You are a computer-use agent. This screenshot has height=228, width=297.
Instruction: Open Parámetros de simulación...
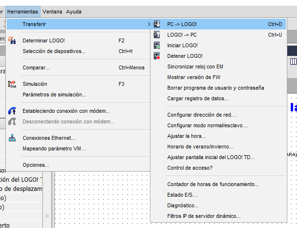pos(79,94)
